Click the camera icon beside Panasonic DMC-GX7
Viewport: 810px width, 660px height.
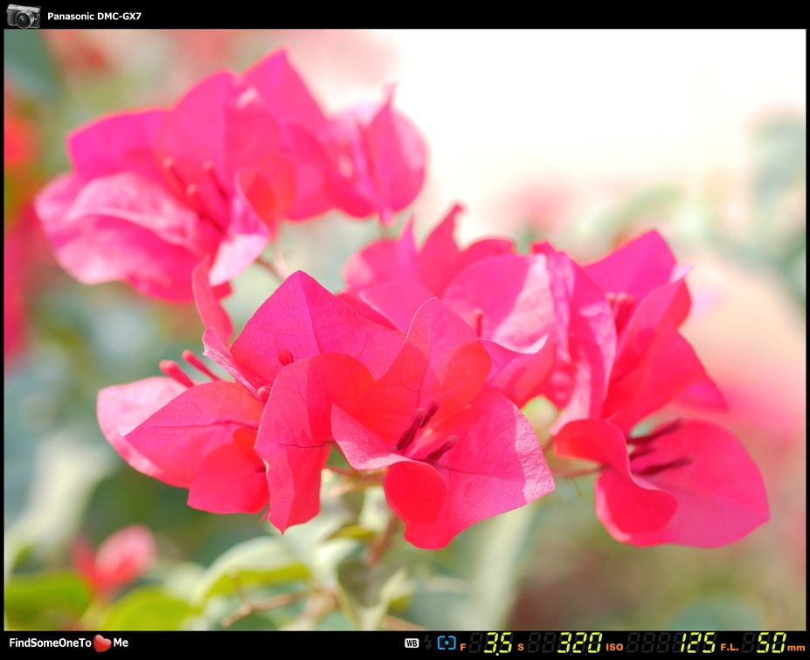(x=24, y=16)
